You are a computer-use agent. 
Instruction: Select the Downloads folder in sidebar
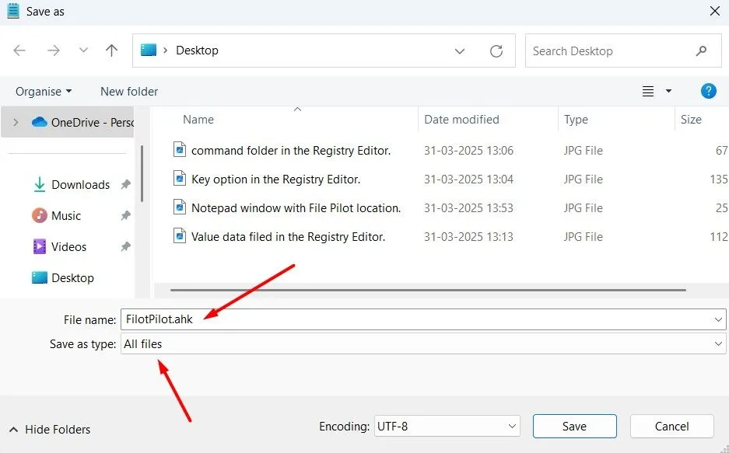point(80,185)
